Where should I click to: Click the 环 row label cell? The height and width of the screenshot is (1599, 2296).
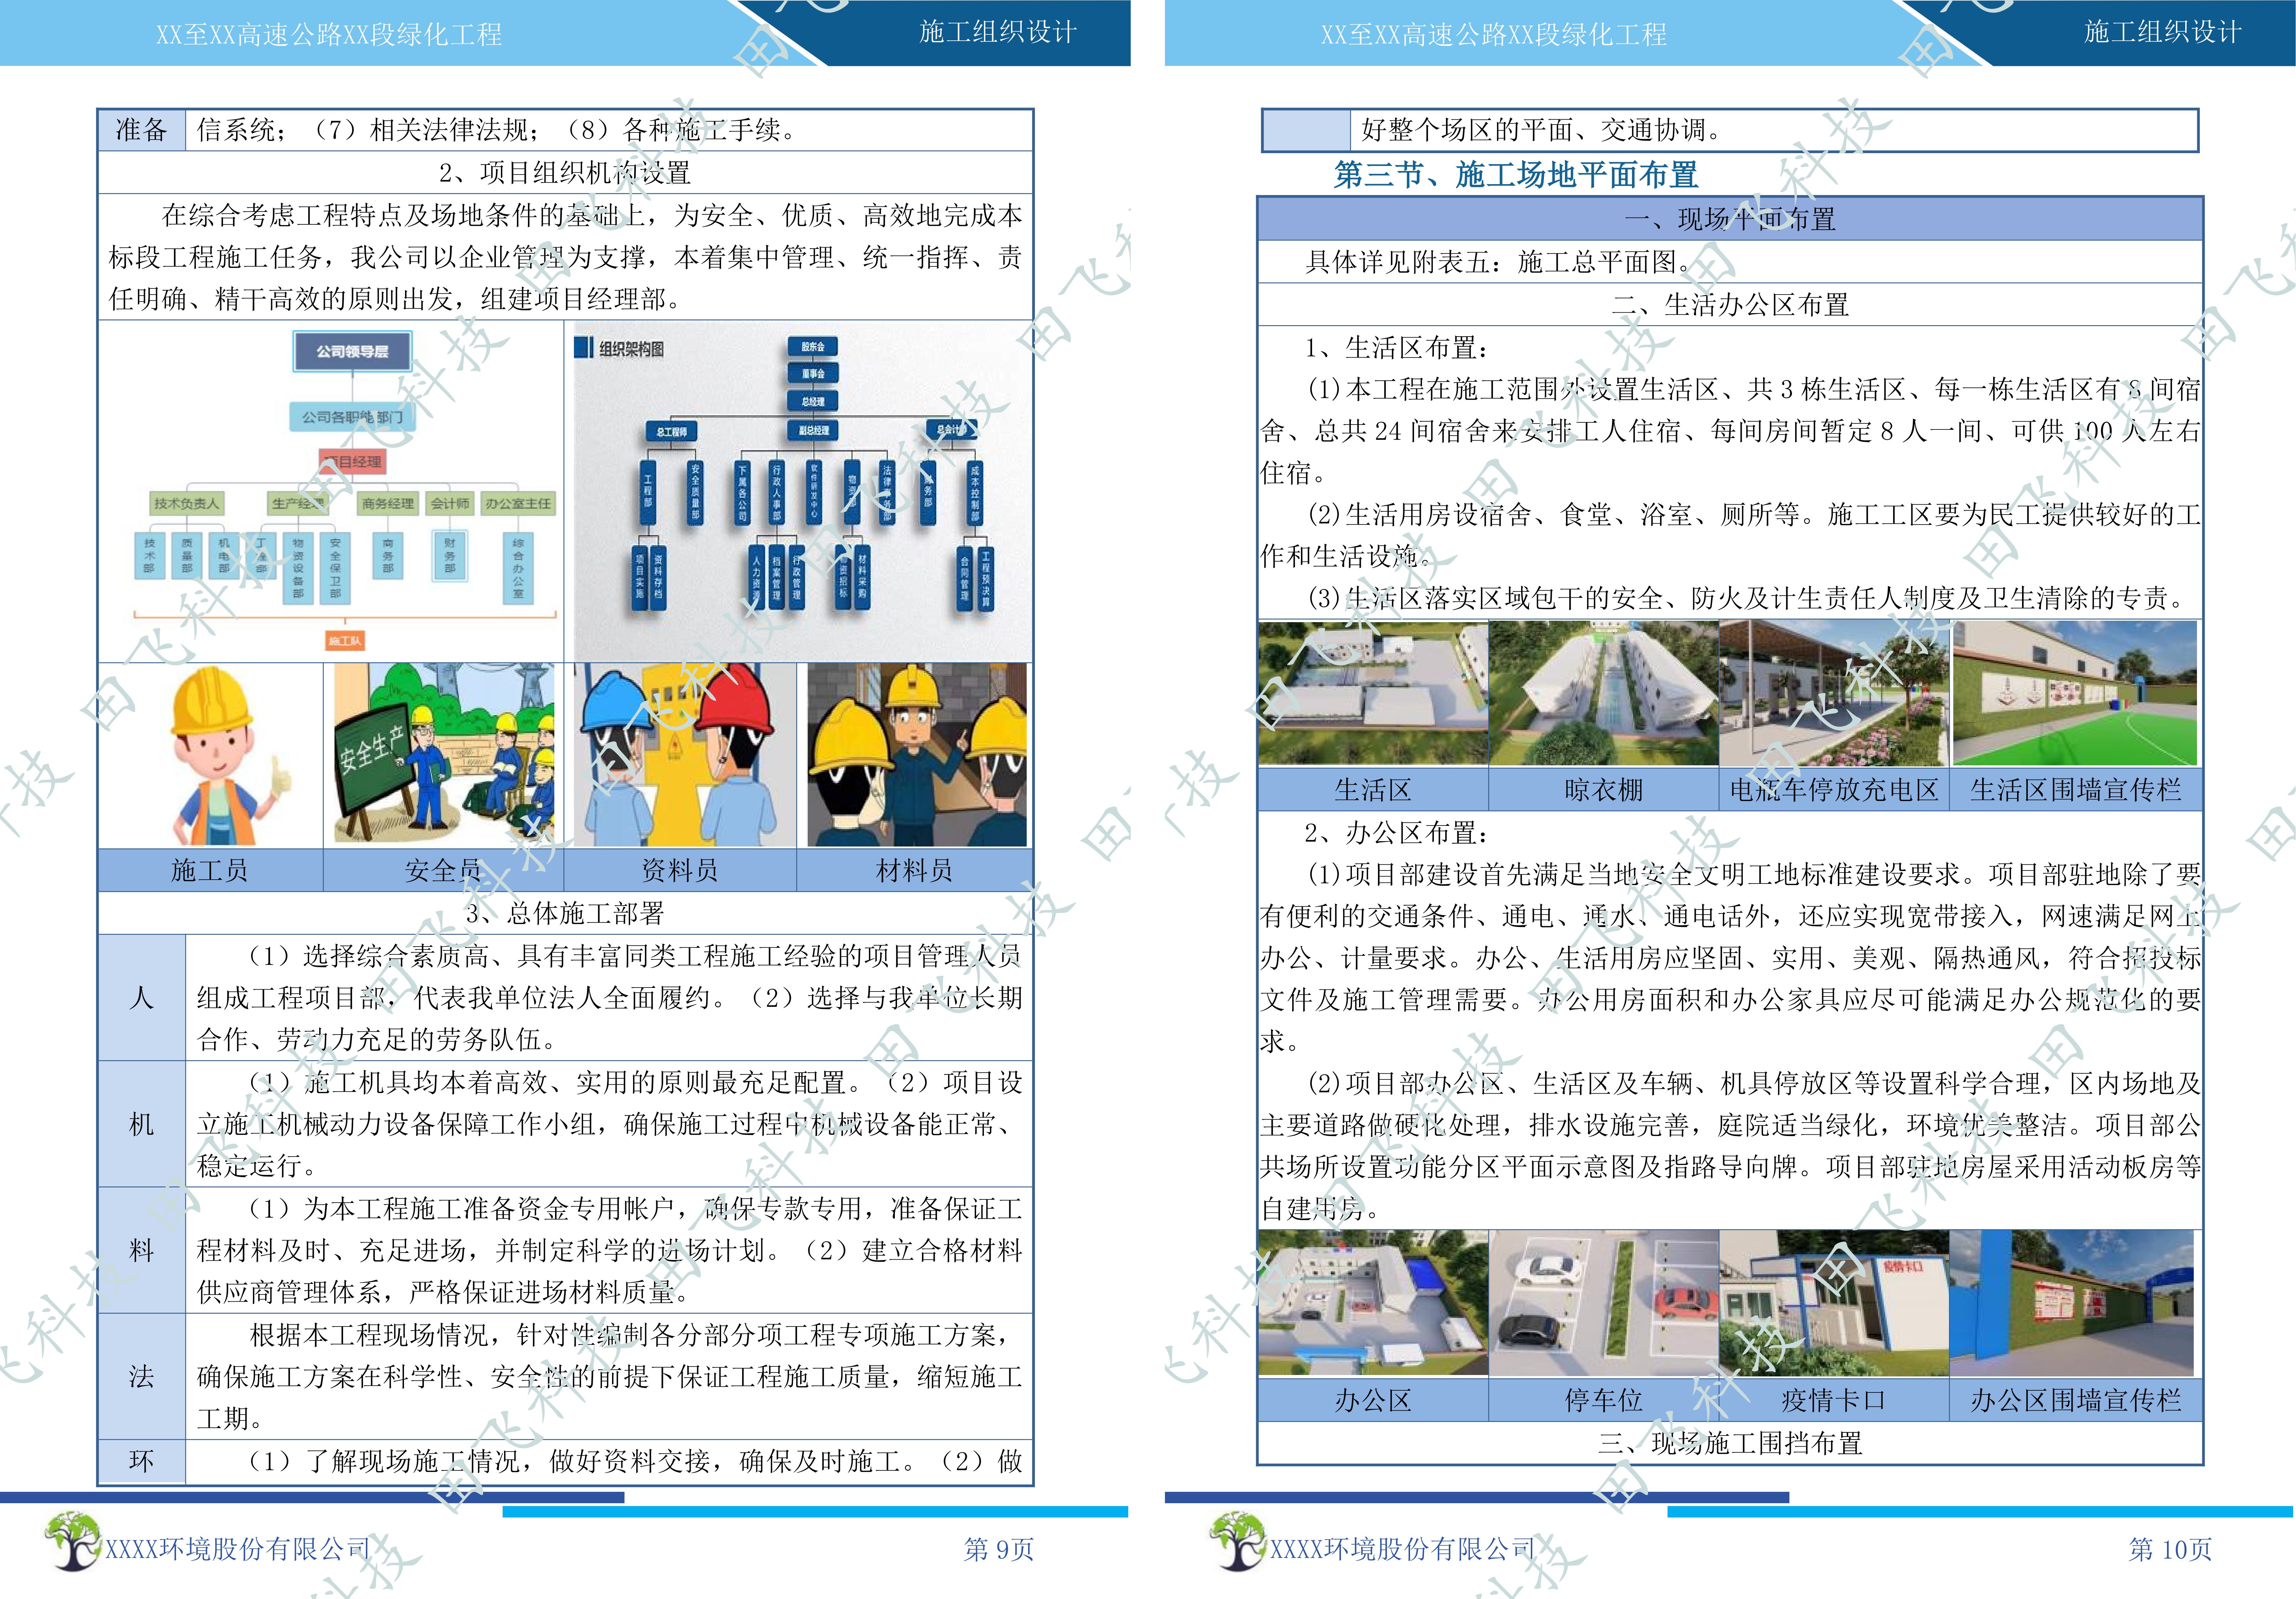point(142,1461)
